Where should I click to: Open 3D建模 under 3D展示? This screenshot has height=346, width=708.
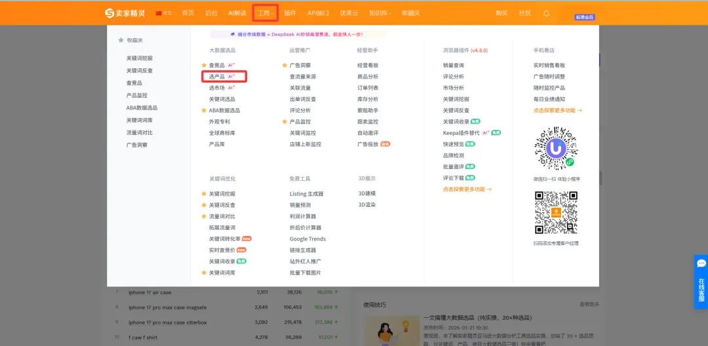point(367,194)
